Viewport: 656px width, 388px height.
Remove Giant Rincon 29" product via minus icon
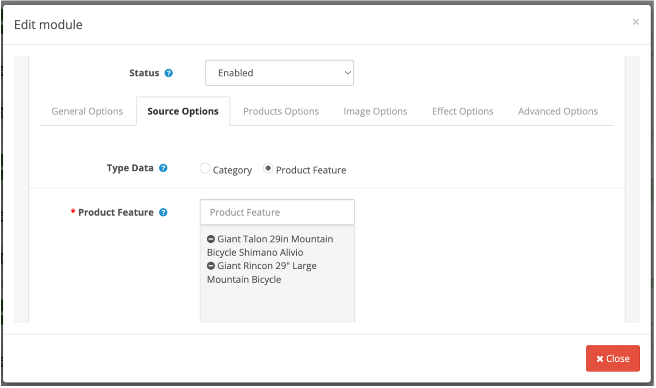tap(211, 266)
